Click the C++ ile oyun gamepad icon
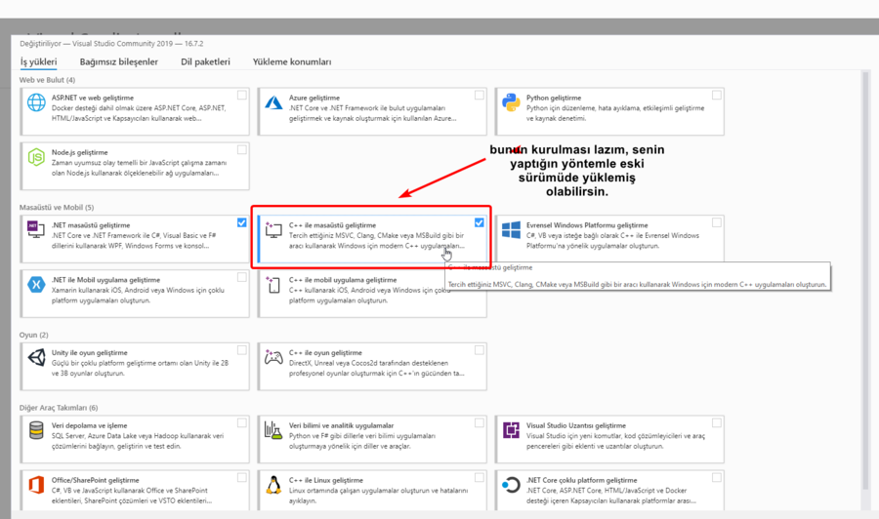Viewport: 879px width, 519px height. click(x=273, y=357)
